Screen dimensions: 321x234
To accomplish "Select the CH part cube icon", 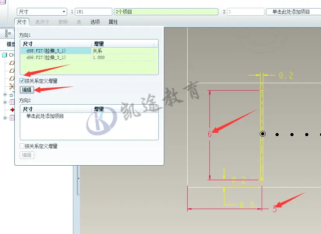I will (5, 55).
